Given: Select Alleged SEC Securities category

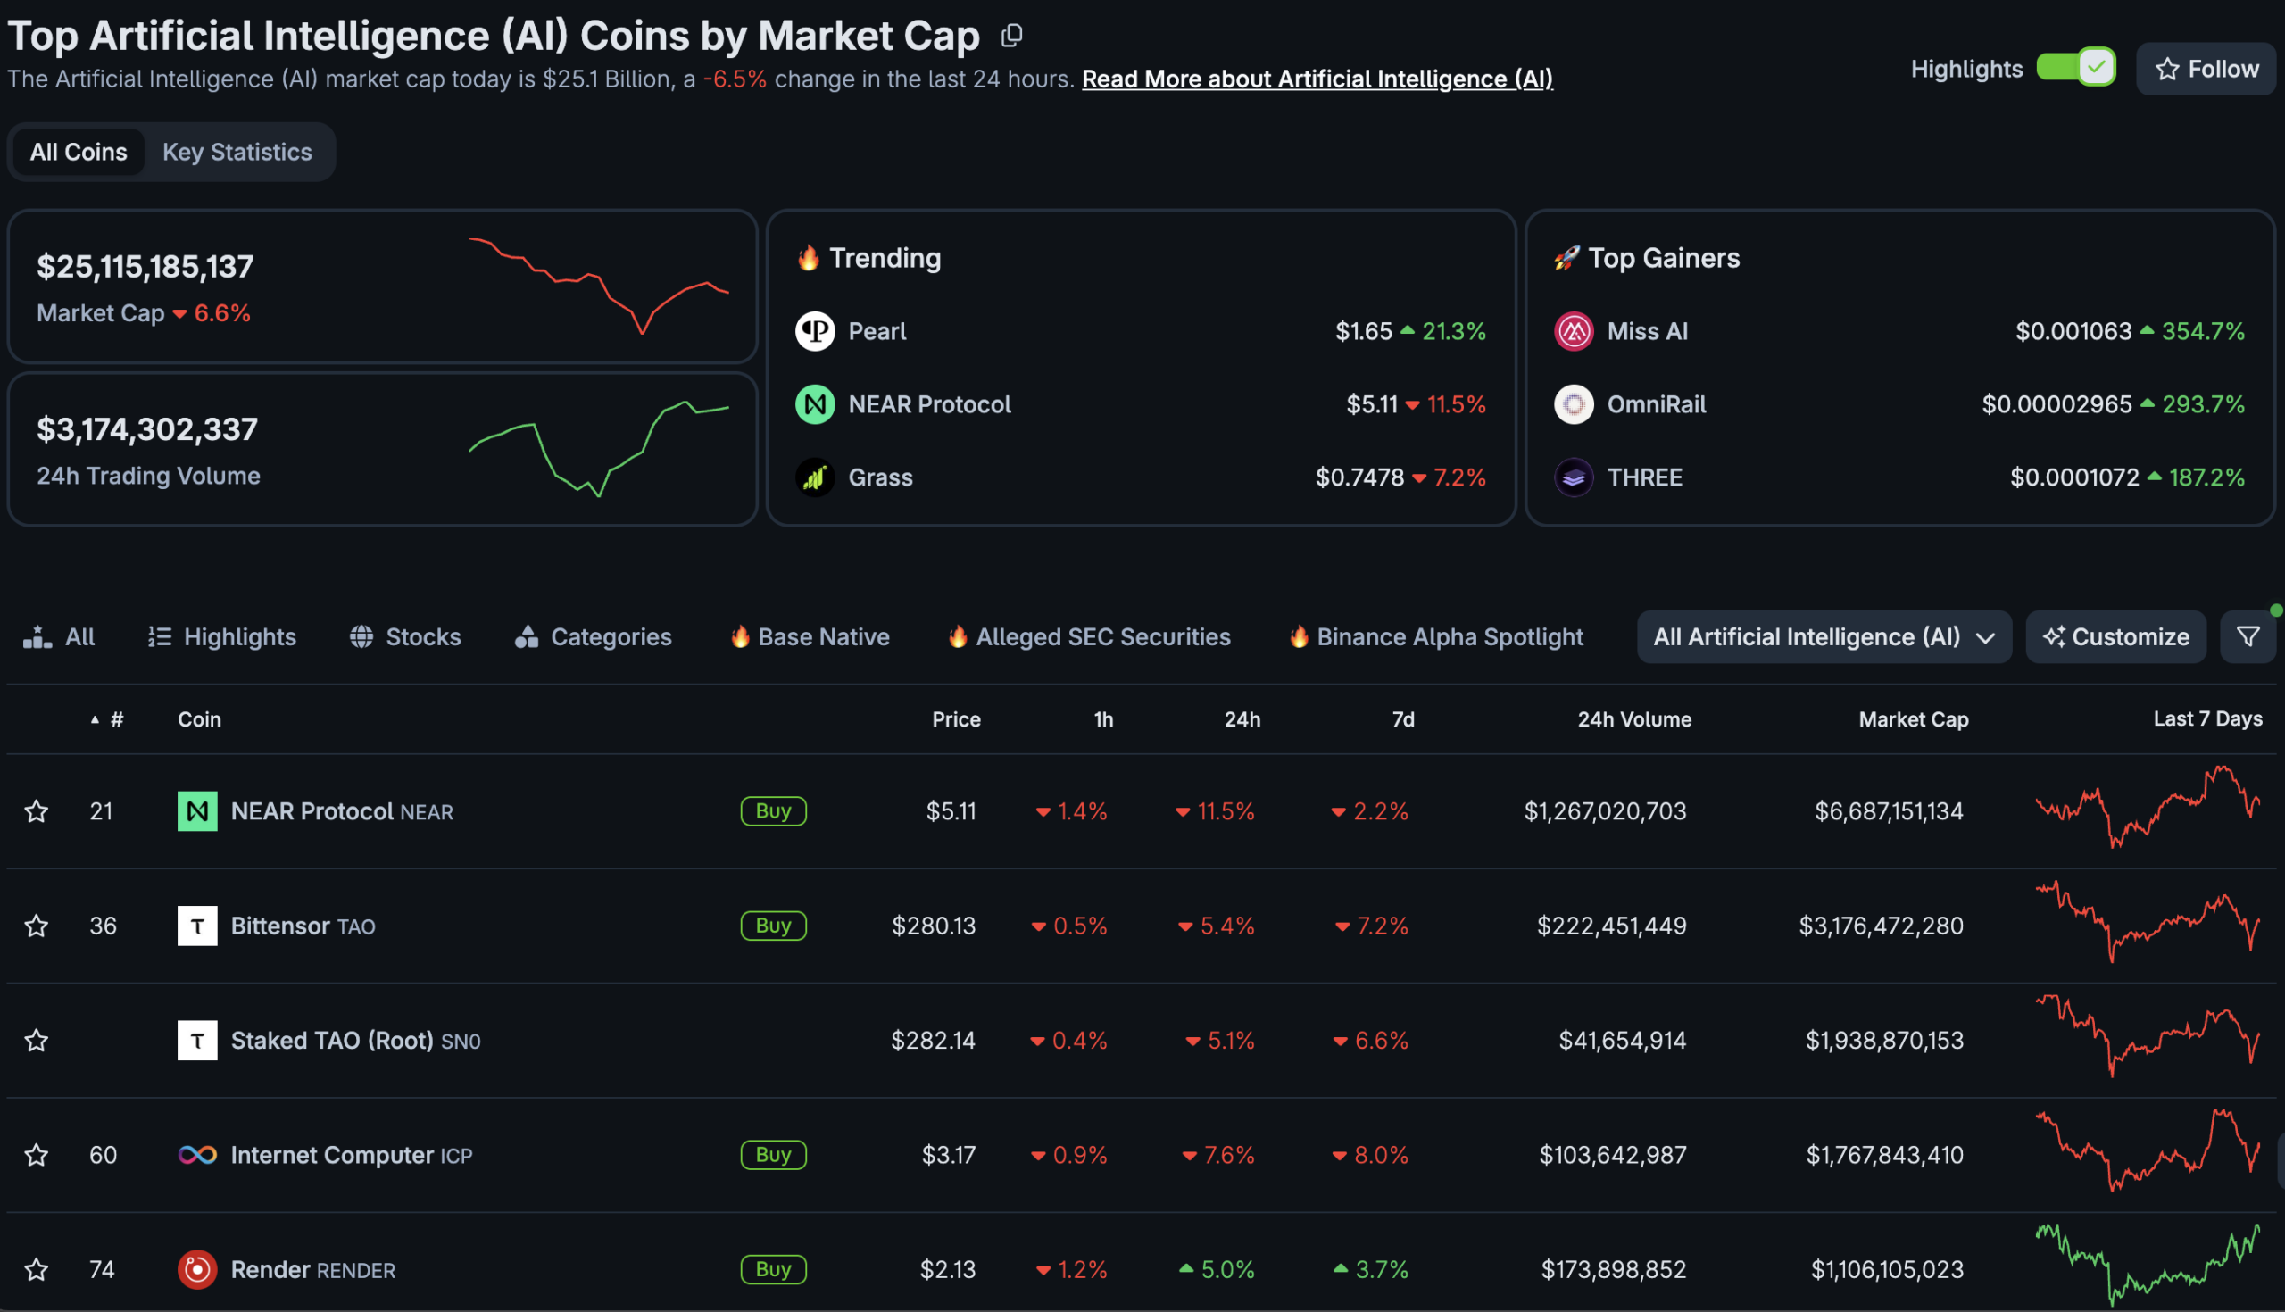Looking at the screenshot, I should [x=1088, y=637].
